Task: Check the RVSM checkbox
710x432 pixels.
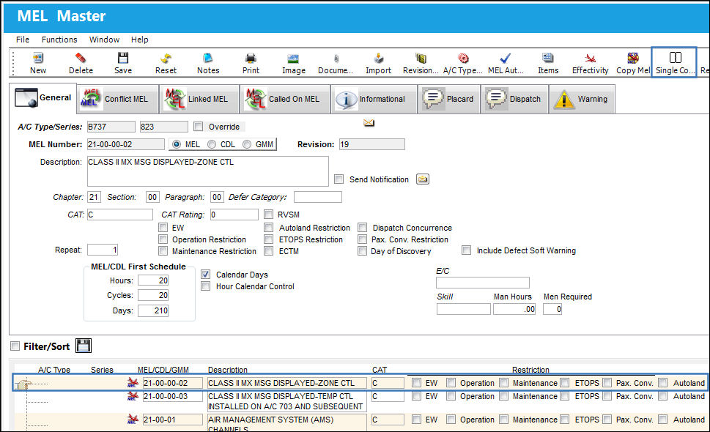Action: coord(268,215)
